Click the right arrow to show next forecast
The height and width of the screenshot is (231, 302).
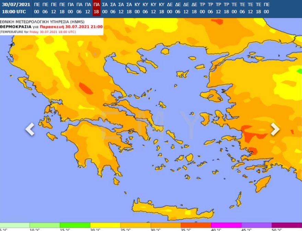275,129
